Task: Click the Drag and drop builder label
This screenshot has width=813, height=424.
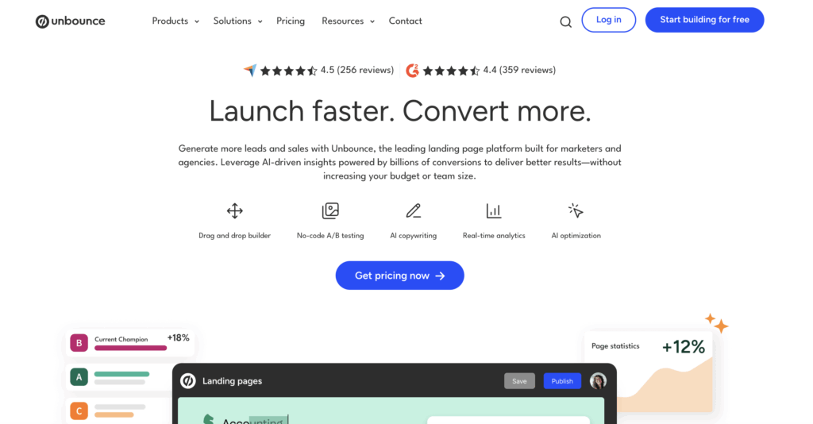Action: coord(234,235)
